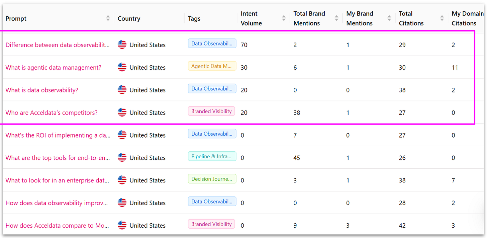This screenshot has width=487, height=238.
Task: Click Data Observability tag in 'Difference between' row
Action: click(x=212, y=43)
